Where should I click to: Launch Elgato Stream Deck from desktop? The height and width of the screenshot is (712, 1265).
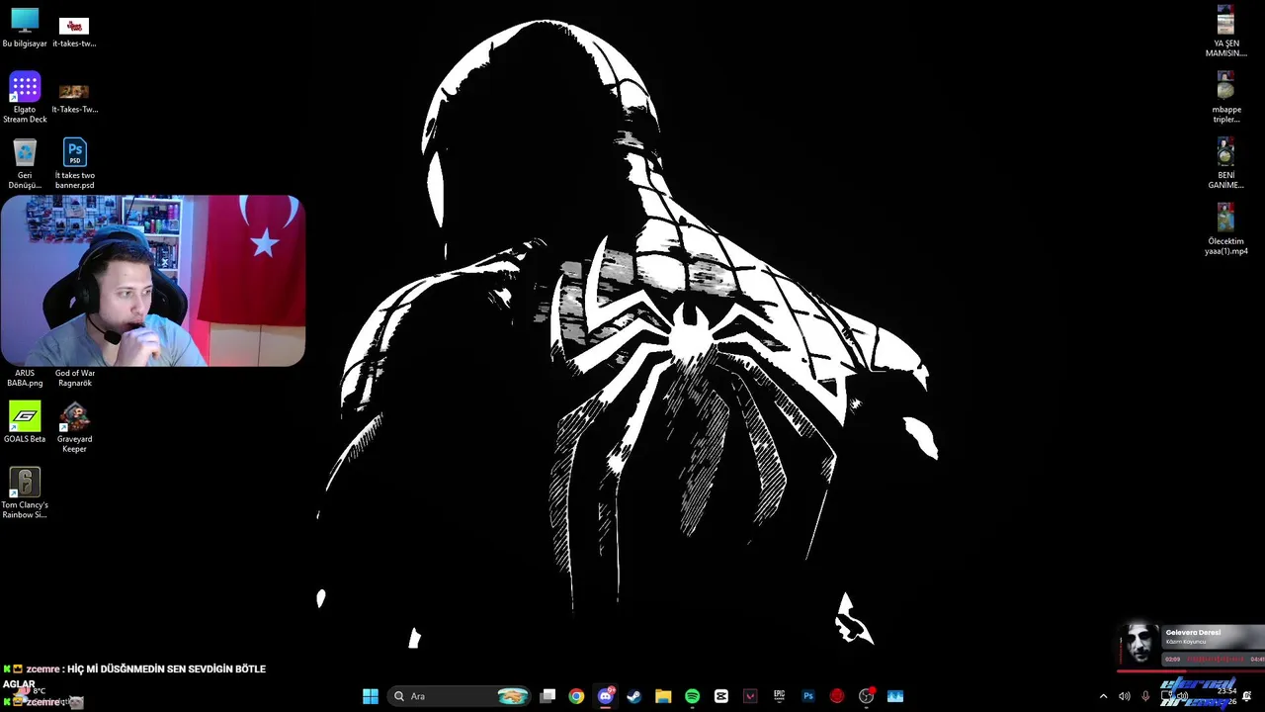[25, 97]
